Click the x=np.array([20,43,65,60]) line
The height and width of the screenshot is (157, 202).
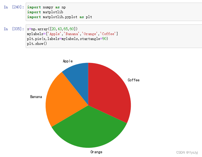click(52, 29)
